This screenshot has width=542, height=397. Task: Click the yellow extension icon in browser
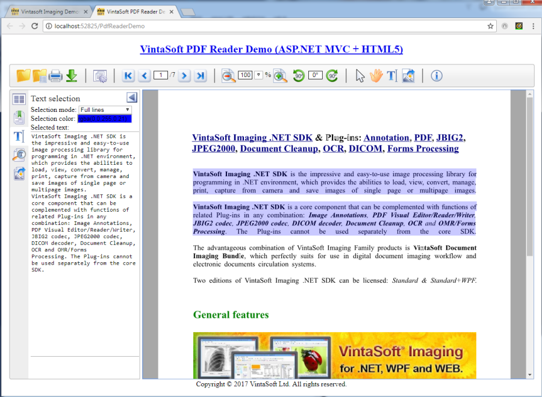(519, 26)
